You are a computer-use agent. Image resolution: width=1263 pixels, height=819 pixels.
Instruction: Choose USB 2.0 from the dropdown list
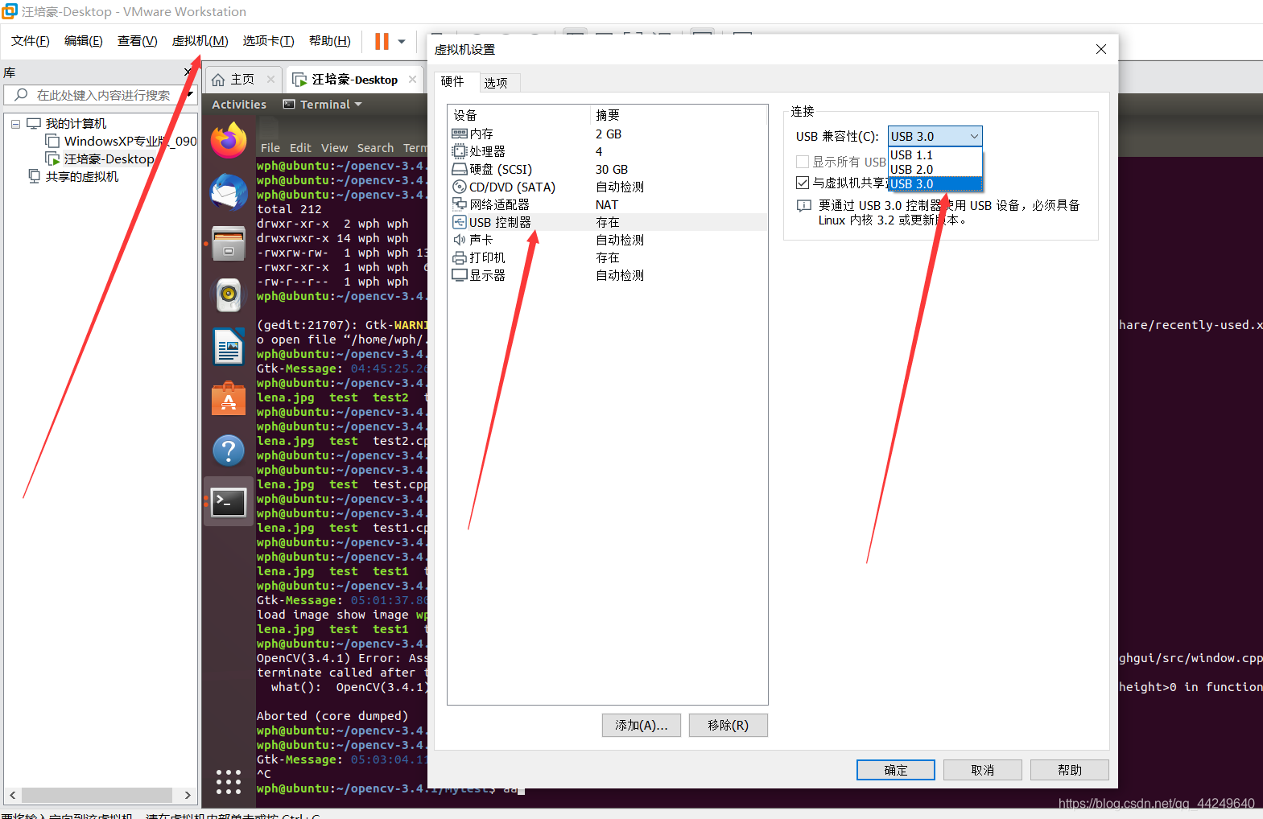pyautogui.click(x=935, y=169)
